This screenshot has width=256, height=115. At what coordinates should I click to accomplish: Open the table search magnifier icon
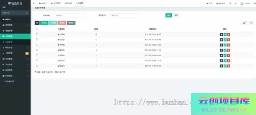tap(251, 22)
